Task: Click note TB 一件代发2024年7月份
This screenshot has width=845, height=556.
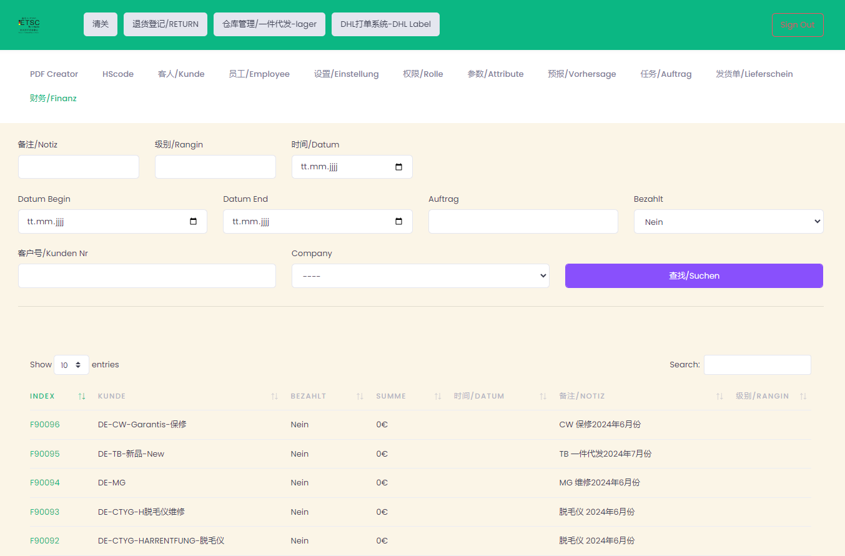Action: [x=605, y=454]
